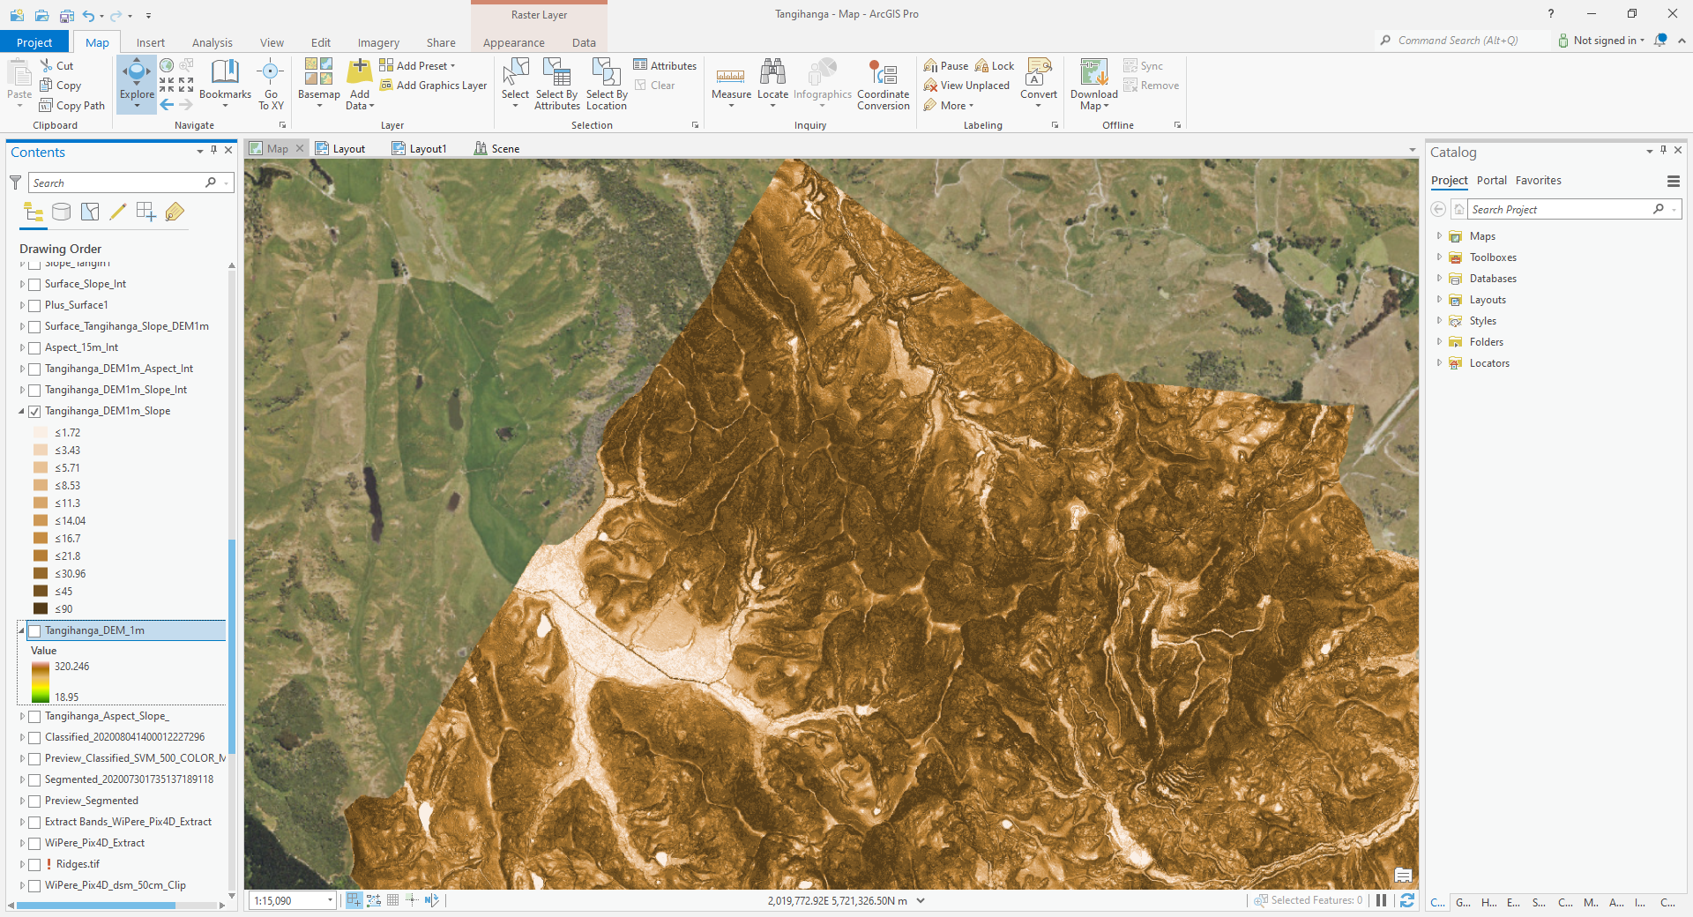Enable visibility of the Ridges.tif layer
The width and height of the screenshot is (1693, 917).
click(x=34, y=864)
